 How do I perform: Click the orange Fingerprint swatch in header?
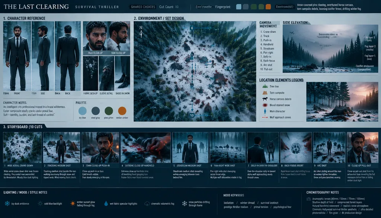click(268, 7)
